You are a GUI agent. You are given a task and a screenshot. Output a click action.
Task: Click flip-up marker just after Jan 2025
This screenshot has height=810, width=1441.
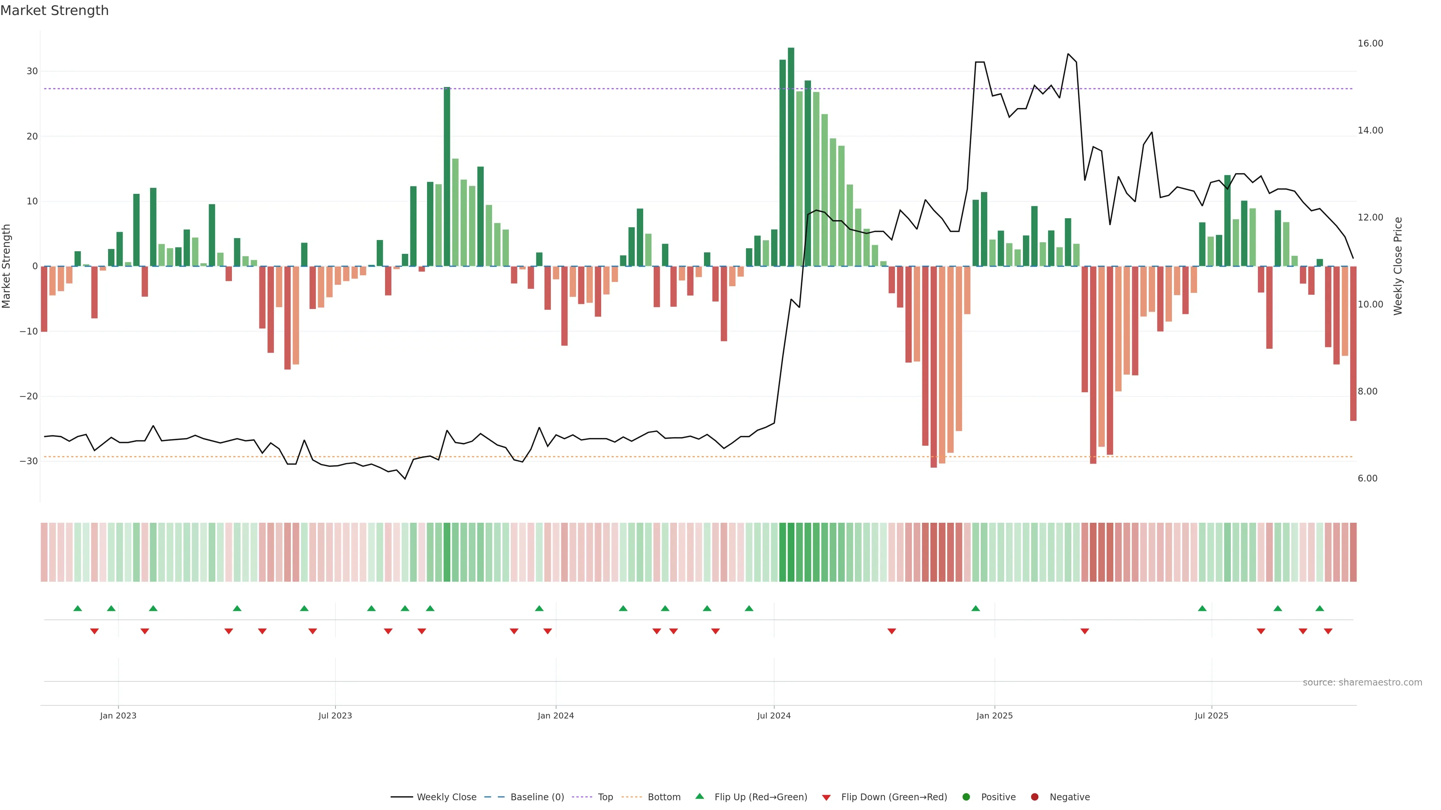(x=976, y=608)
